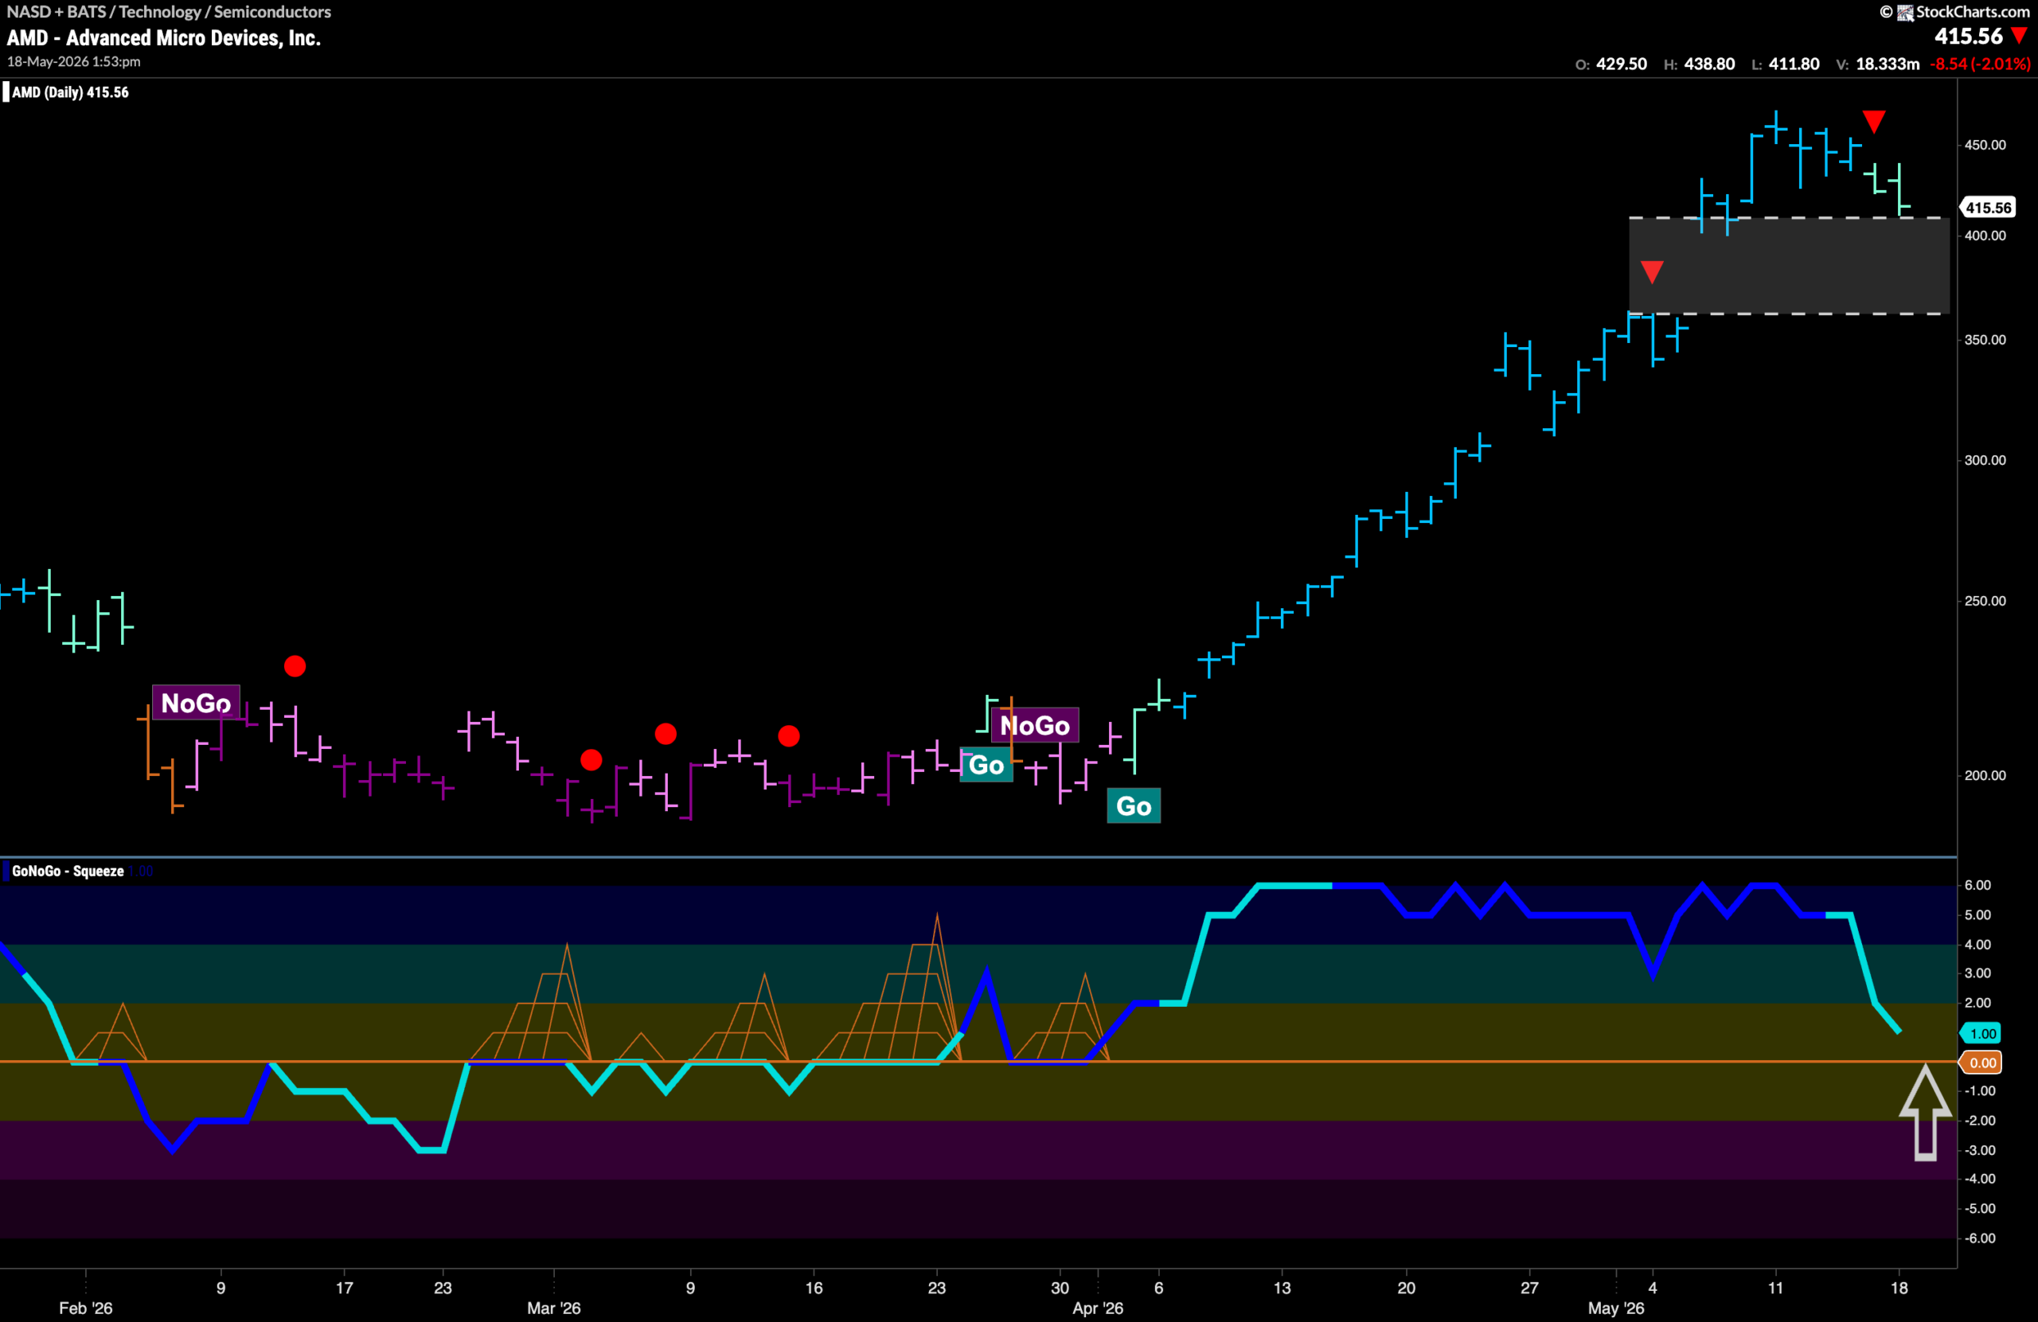Click the 450.00 price axis label

(x=1985, y=145)
